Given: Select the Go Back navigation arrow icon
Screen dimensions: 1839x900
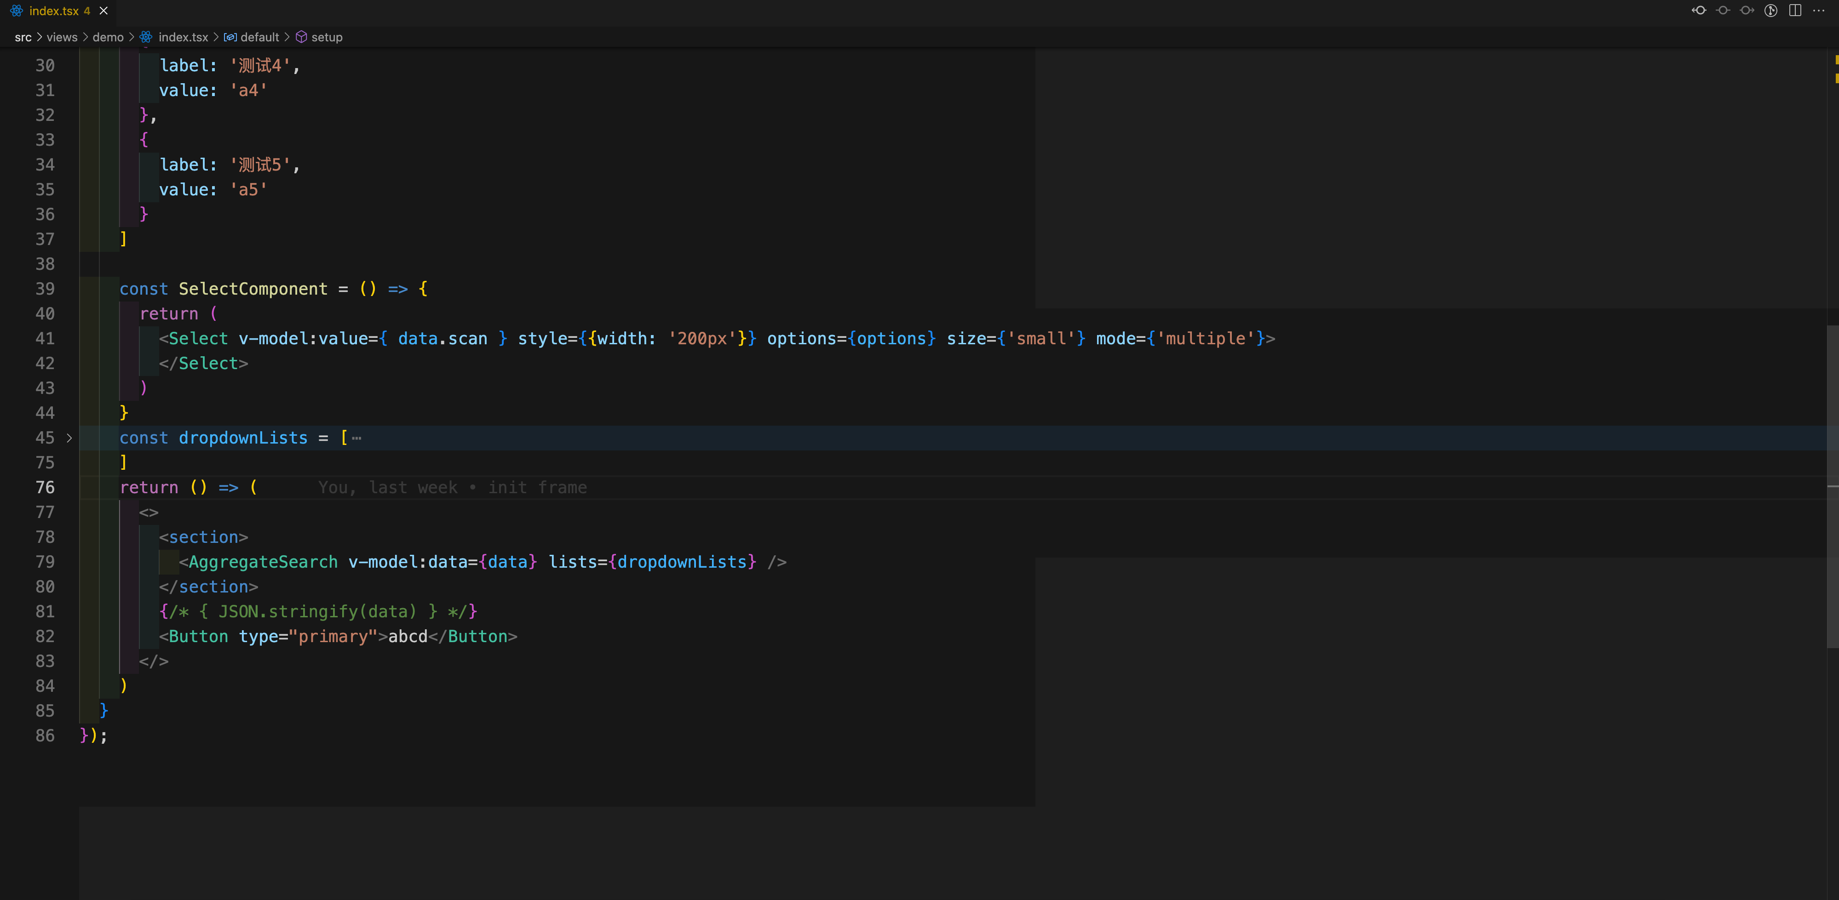Looking at the screenshot, I should tap(1699, 11).
